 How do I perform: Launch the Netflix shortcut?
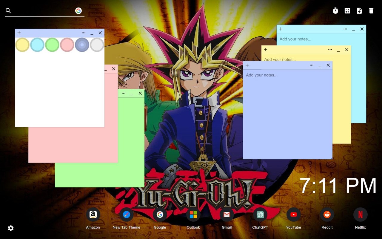(x=361, y=215)
